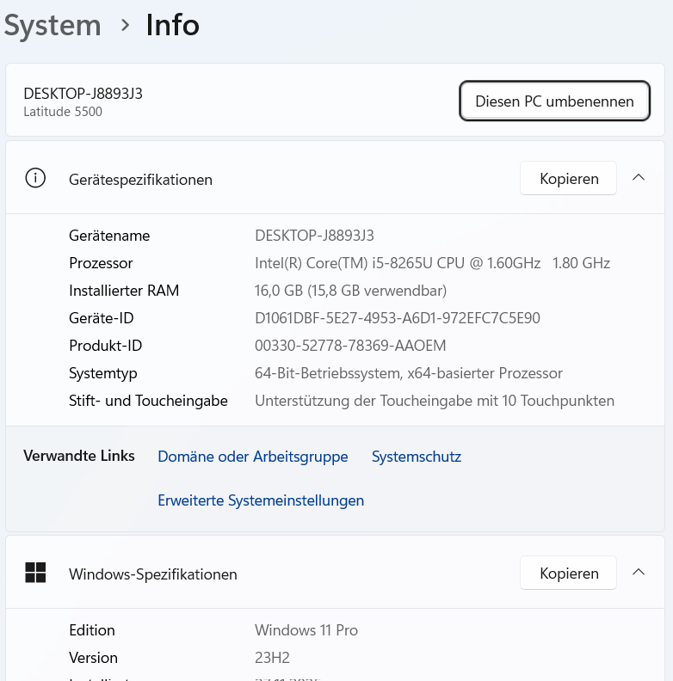Click the Latitude 5500 model text
The height and width of the screenshot is (681, 673).
(63, 112)
